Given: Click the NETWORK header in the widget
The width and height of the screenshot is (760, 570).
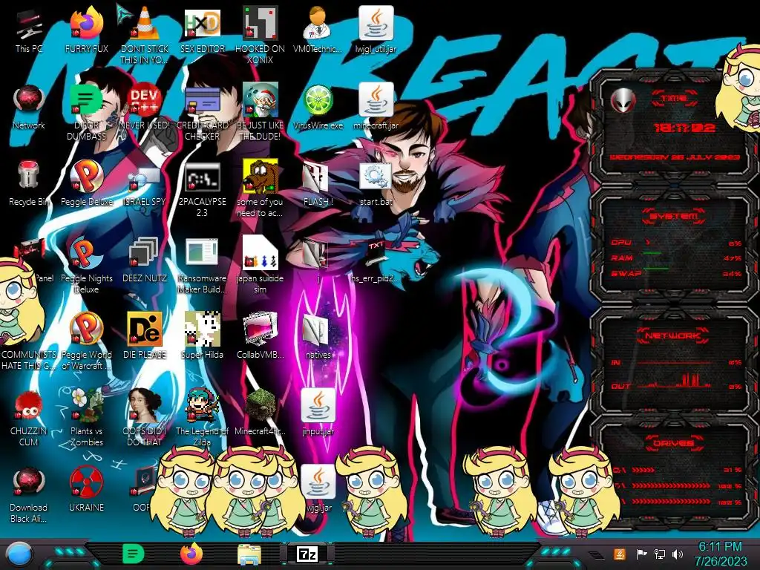Looking at the screenshot, I should point(674,335).
